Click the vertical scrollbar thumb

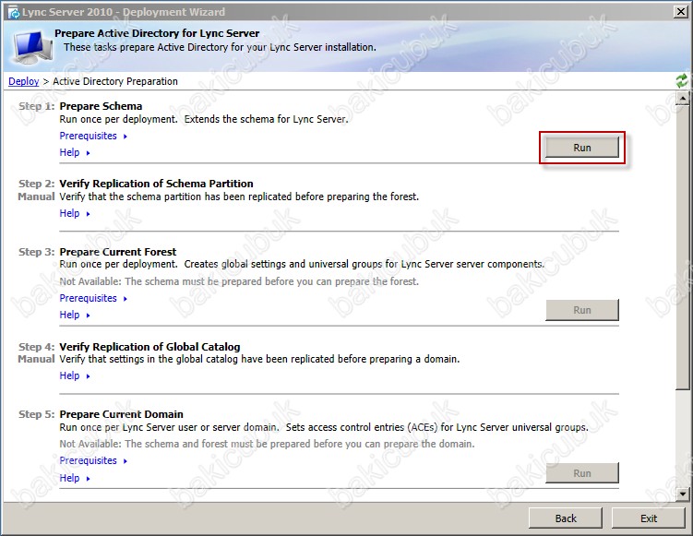pyautogui.click(x=683, y=247)
